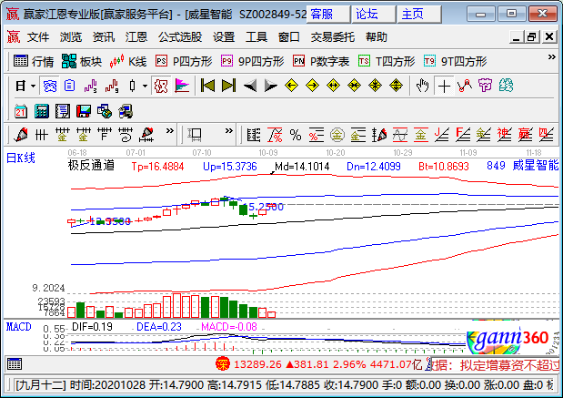Open the calendar 21 icon

(21, 111)
